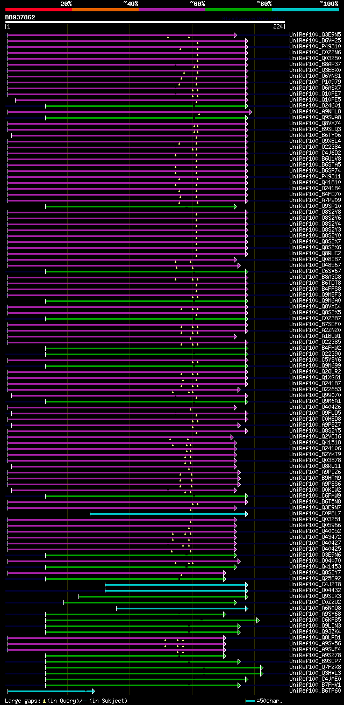This screenshot has width=344, height=705.
Task: Select hit label UniRef100_B4FQ70
Action: pyautogui.click(x=315, y=194)
